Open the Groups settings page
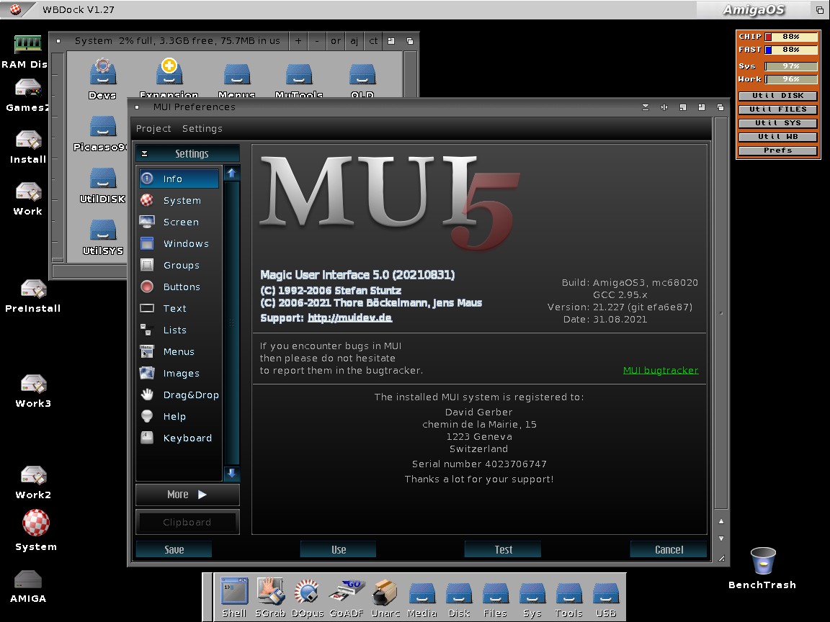The image size is (830, 622). coord(179,266)
